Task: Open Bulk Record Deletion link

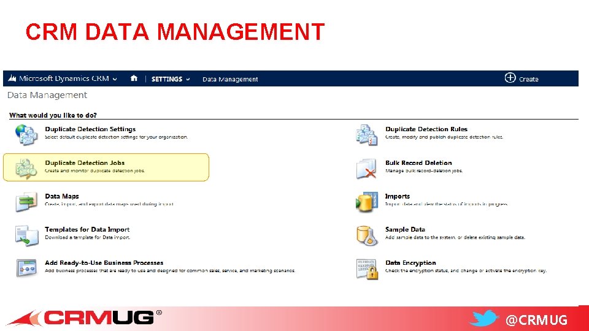Action: click(418, 163)
